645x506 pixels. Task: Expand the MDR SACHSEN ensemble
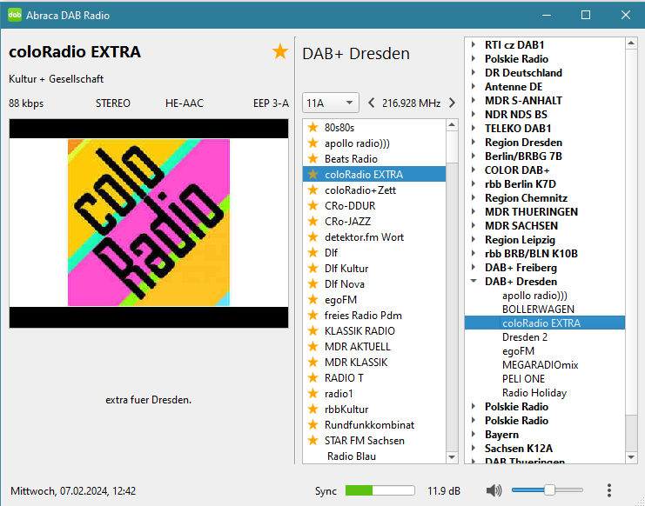click(x=474, y=226)
